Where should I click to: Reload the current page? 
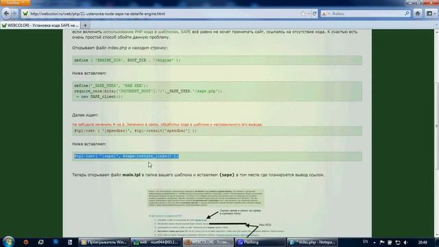coord(314,14)
